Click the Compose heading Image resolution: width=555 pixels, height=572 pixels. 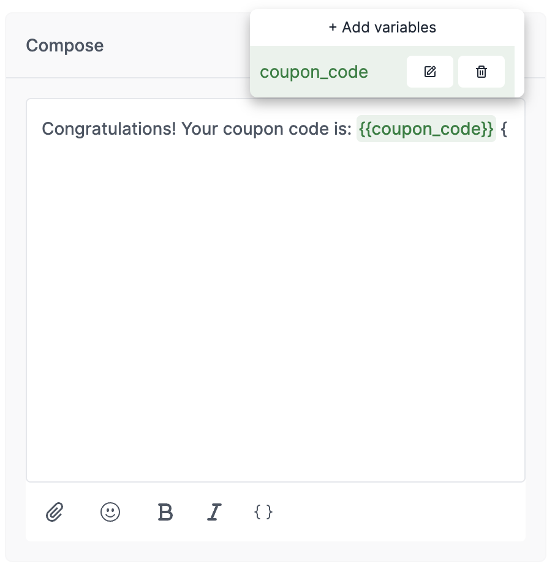(64, 45)
